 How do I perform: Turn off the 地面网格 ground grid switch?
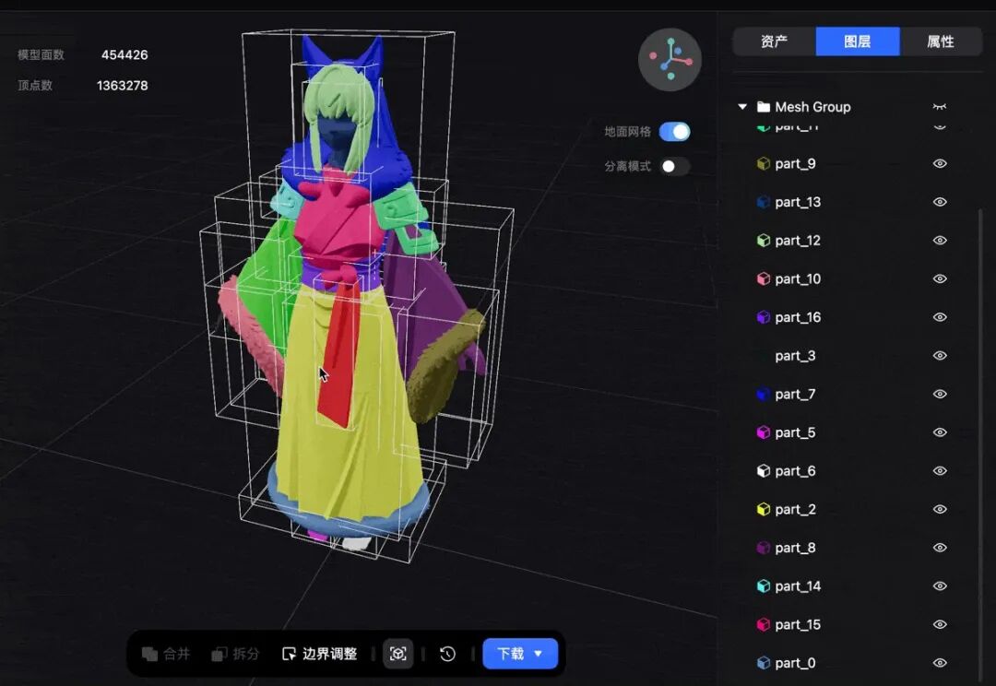click(674, 132)
